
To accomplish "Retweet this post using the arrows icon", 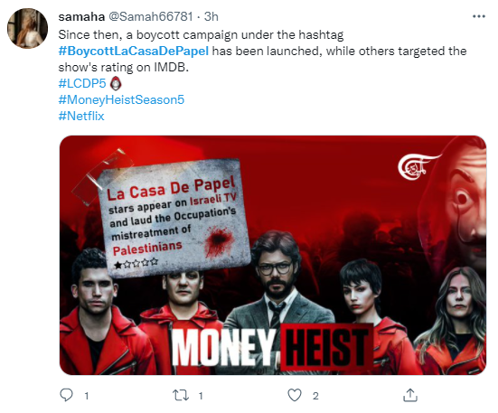I will coord(181,396).
